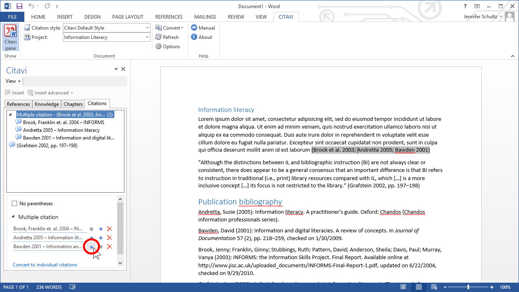Switch to the PAGE LAYOUT tab

128,17
